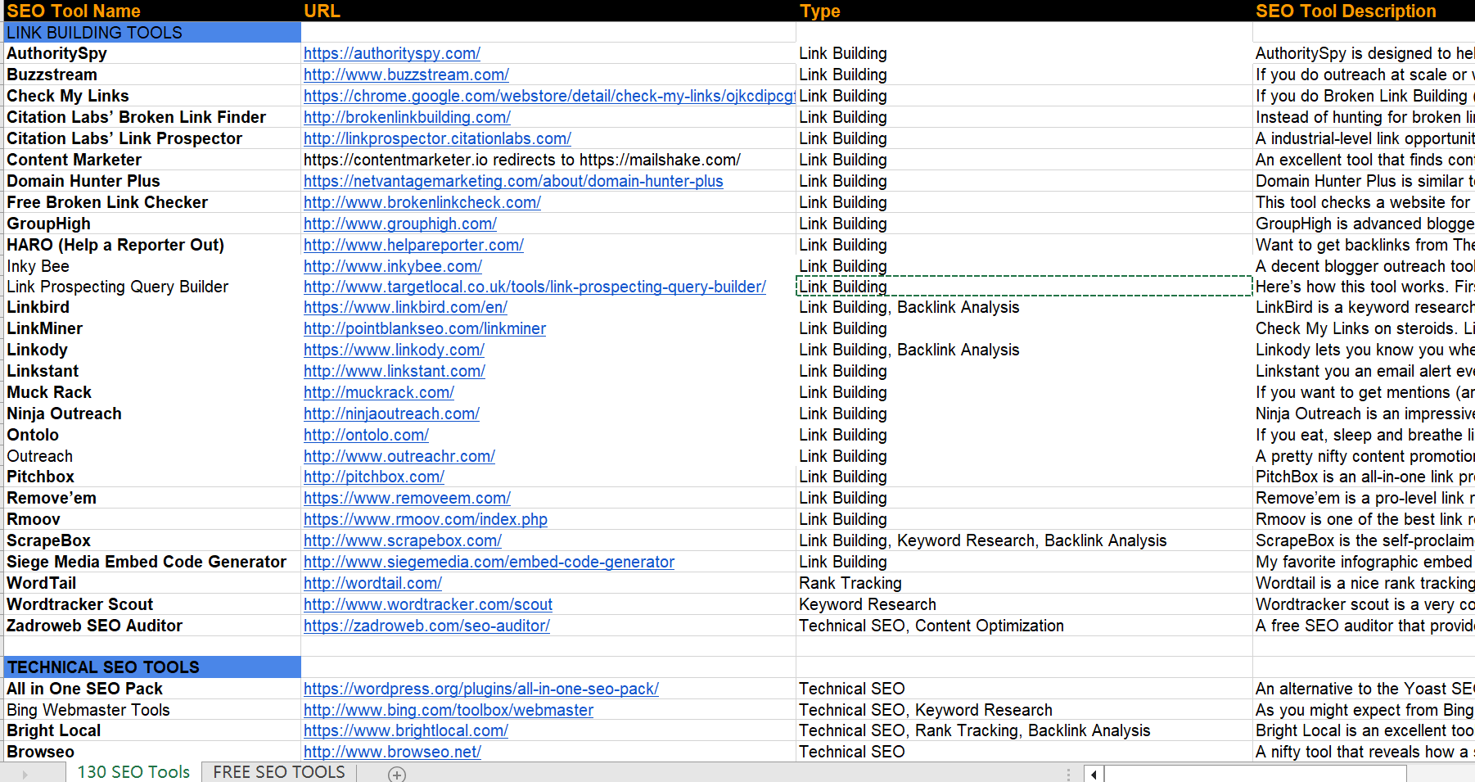Open the zadroweb.com/seo-auditor link
Screen dimensions: 1475x782
(426, 626)
